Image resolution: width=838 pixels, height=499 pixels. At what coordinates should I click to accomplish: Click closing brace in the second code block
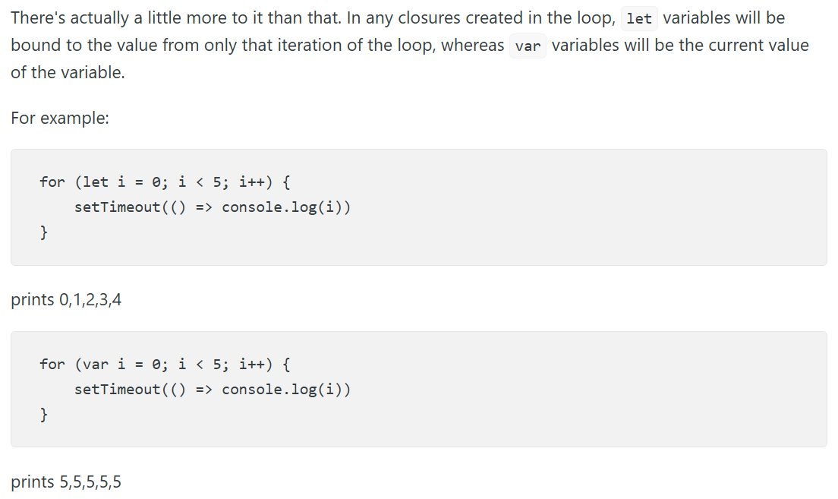[44, 414]
